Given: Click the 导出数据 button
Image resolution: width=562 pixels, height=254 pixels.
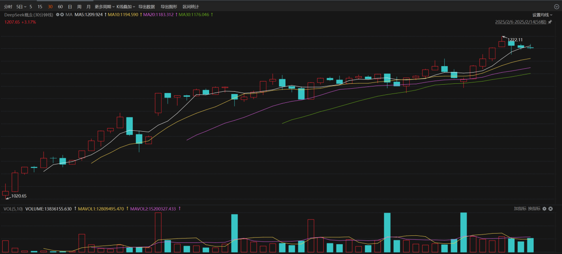Looking at the screenshot, I should (x=146, y=7).
